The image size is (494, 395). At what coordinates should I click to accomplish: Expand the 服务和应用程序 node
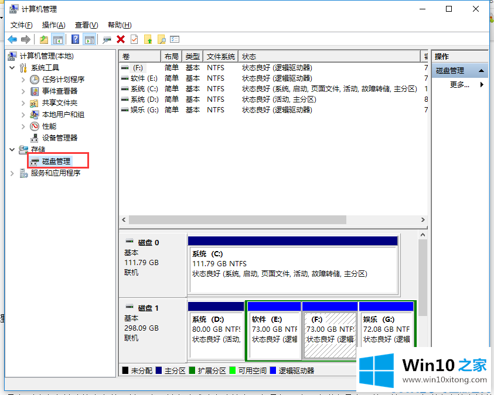12,173
